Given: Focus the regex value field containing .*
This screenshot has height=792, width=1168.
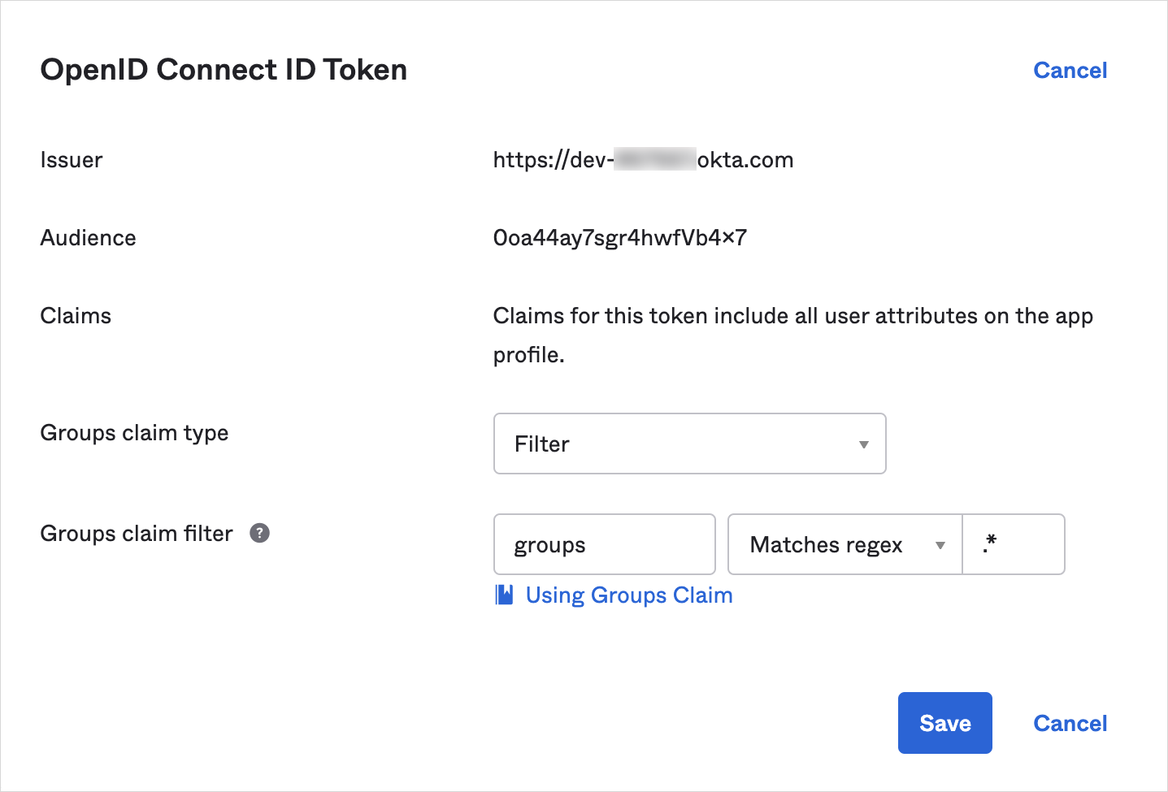Looking at the screenshot, I should tap(1014, 544).
